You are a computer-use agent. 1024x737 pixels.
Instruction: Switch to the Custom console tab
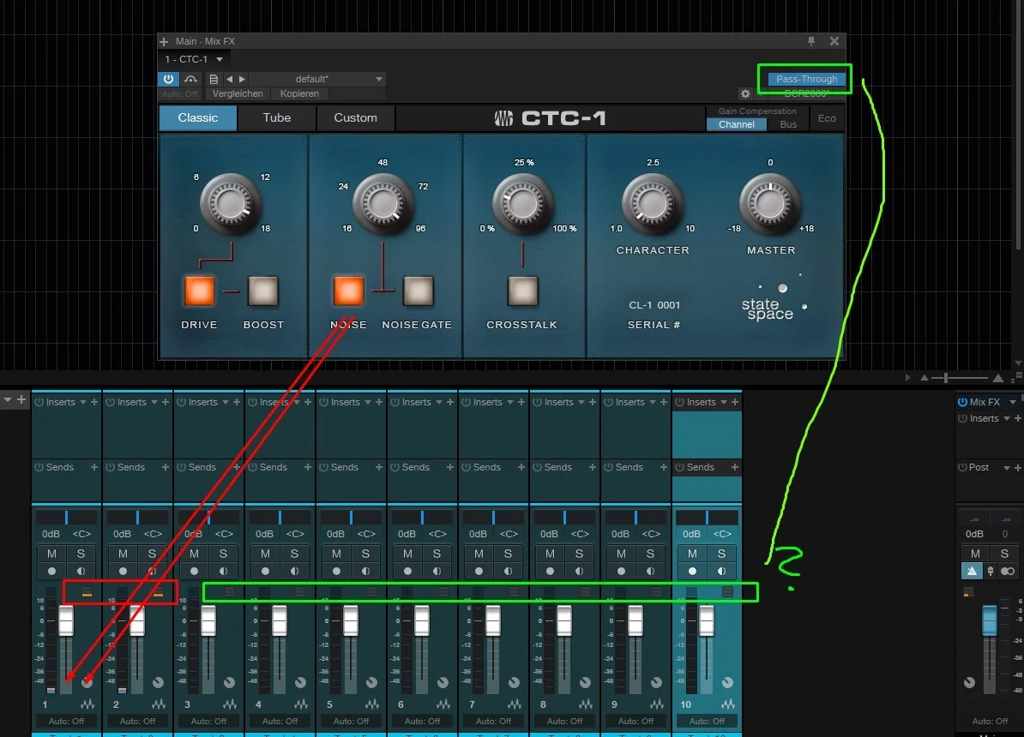(355, 118)
